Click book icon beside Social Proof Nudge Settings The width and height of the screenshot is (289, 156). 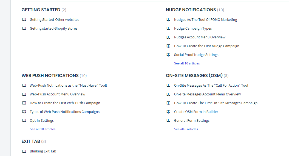click(x=168, y=55)
